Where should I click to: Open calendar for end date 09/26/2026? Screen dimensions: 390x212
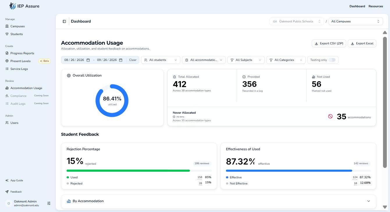[x=121, y=60]
